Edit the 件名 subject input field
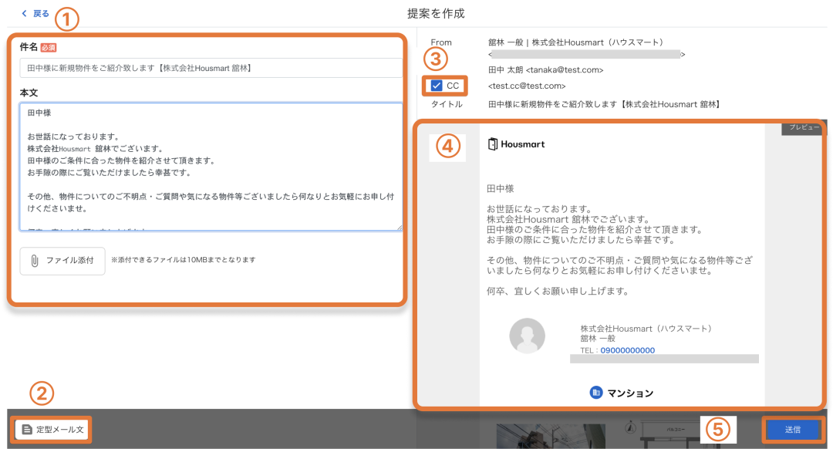This screenshot has height=449, width=833. click(x=211, y=68)
